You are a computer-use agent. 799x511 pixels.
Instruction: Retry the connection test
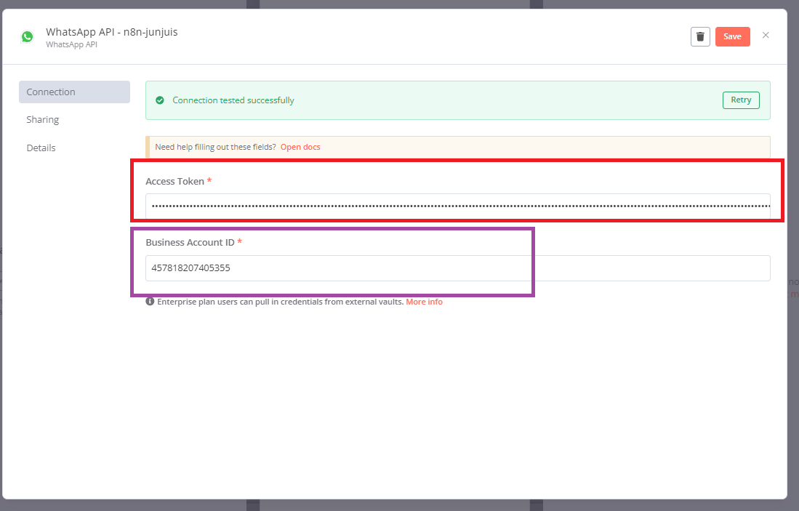click(x=740, y=100)
